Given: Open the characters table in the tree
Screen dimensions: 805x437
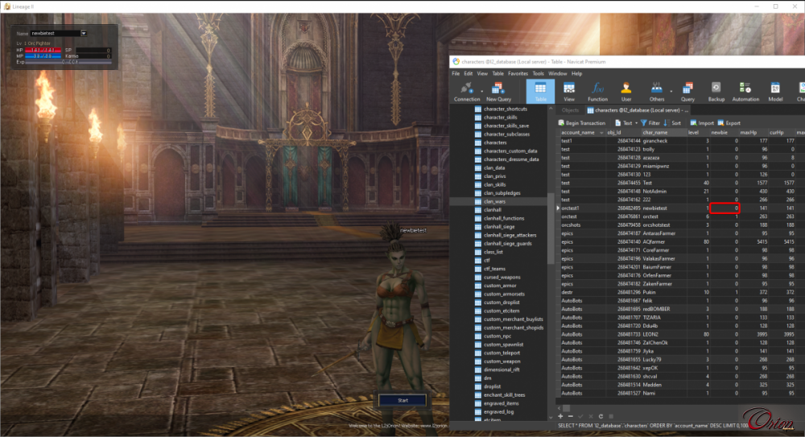Looking at the screenshot, I should coord(495,142).
